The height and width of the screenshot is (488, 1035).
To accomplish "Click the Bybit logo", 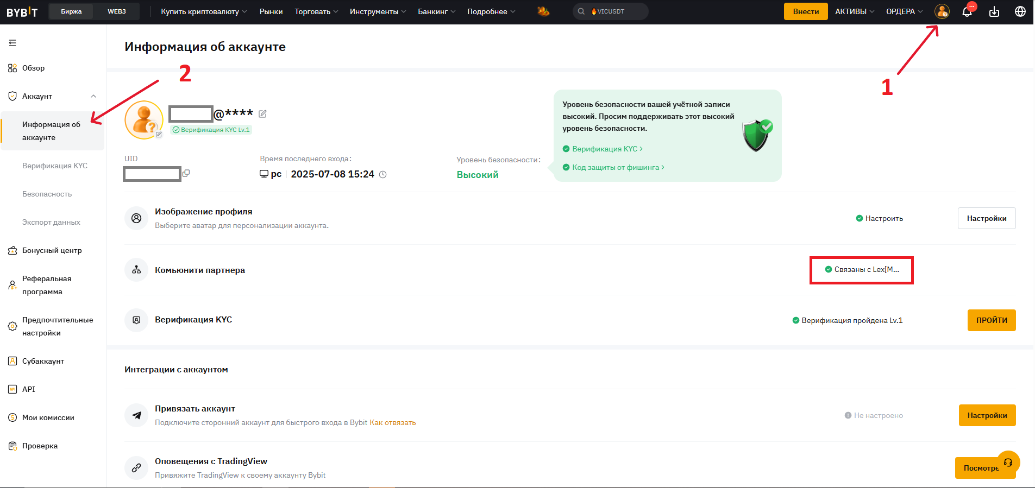I will tap(22, 11).
